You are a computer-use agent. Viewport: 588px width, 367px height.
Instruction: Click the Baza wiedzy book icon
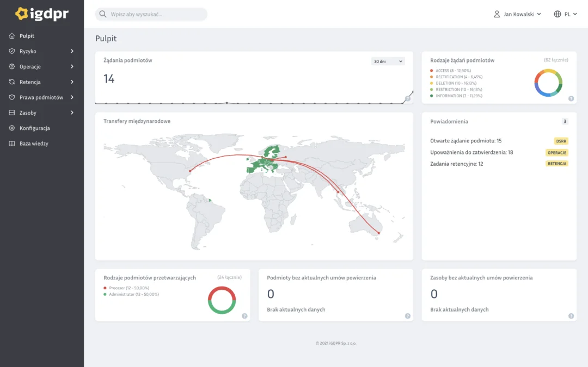tap(12, 144)
